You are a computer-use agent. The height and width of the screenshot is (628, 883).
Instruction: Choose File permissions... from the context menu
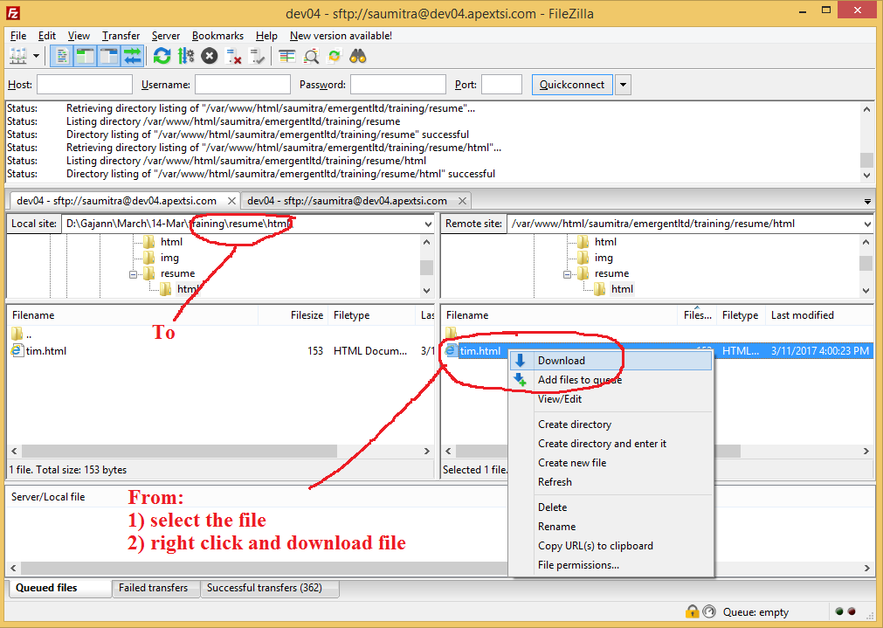pos(611,565)
